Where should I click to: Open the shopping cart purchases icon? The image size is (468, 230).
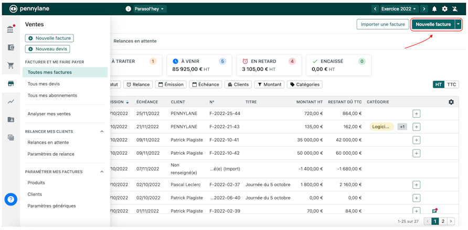coord(10,65)
